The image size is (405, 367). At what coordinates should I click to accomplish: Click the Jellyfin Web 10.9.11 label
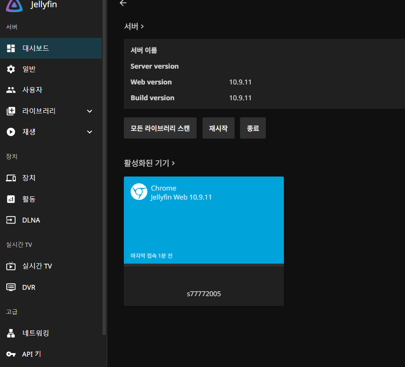[x=181, y=197]
